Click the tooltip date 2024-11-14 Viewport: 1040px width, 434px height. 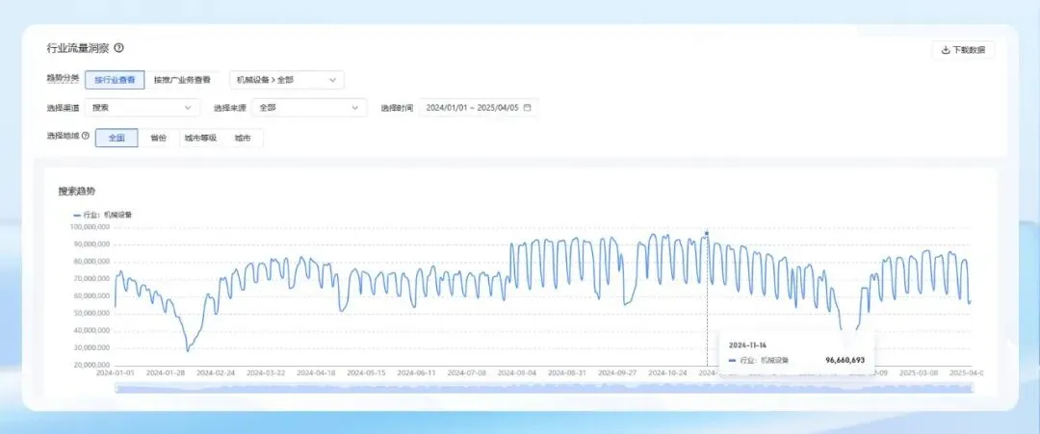(x=747, y=345)
